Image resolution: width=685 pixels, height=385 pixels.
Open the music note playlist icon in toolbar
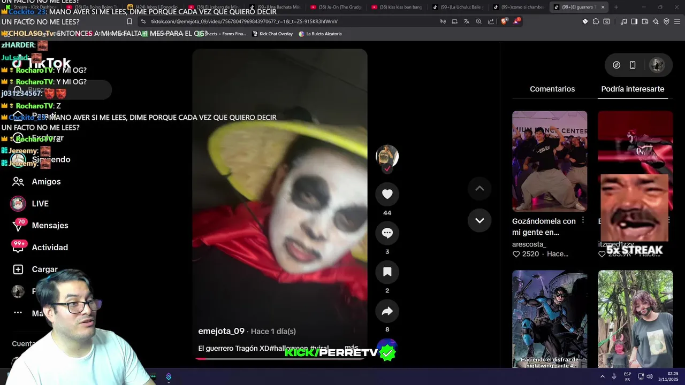point(623,21)
